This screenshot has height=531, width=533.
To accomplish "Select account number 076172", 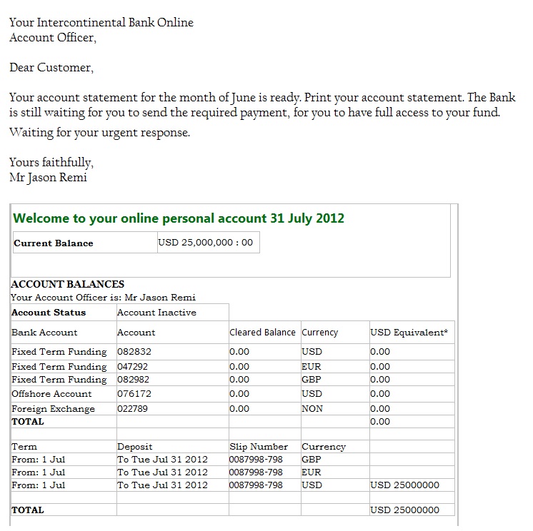I will 134,394.
